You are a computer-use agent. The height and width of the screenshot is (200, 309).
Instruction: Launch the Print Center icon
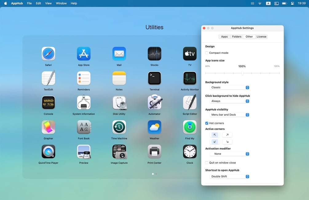pos(154,151)
